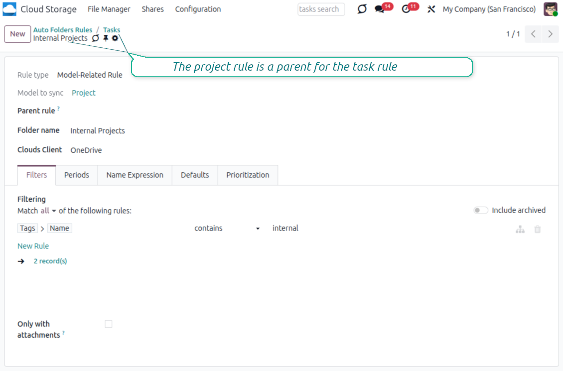Open the 2 record(s) link
Viewport: 563px width, 371px height.
(x=50, y=261)
